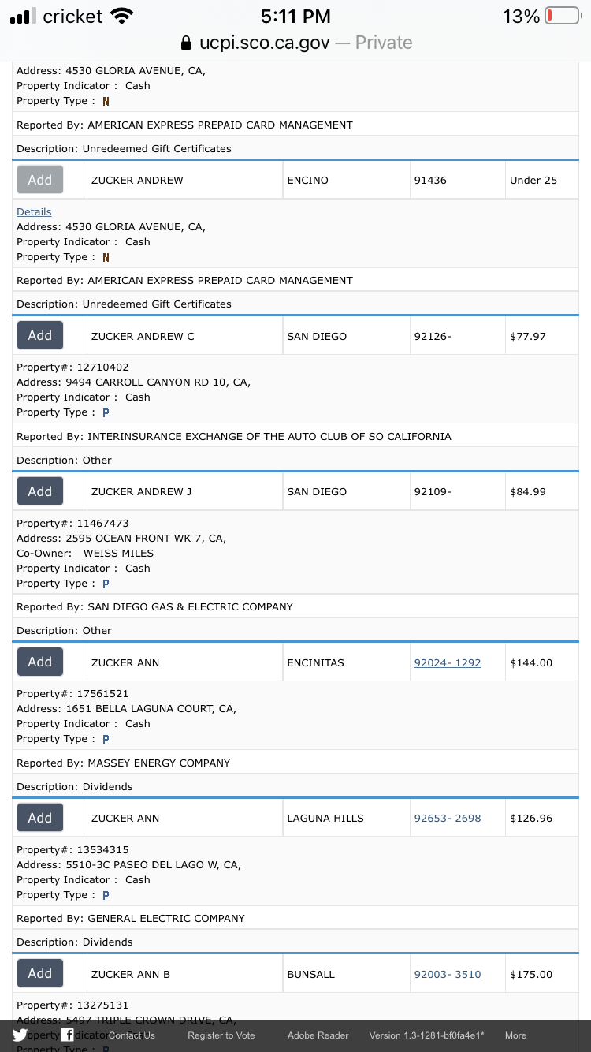Image resolution: width=591 pixels, height=1052 pixels.
Task: Click ZIP code 92126-
Action: pos(433,336)
